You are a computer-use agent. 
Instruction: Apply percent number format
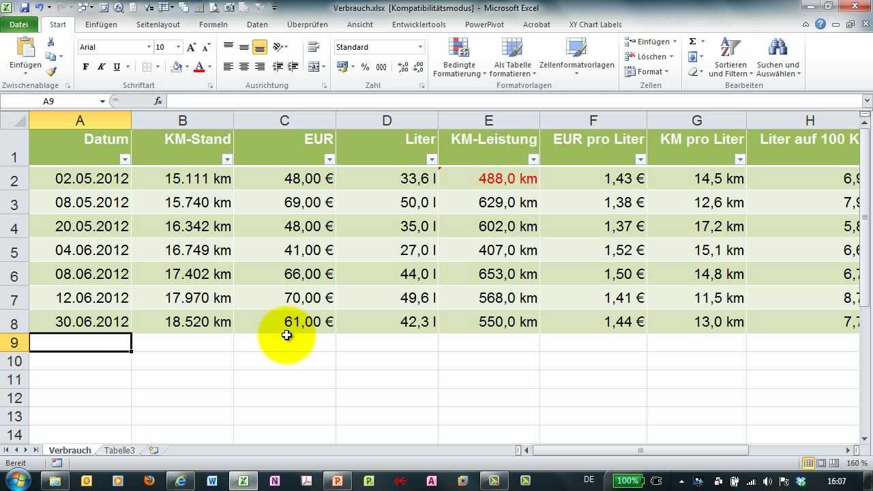click(x=365, y=67)
